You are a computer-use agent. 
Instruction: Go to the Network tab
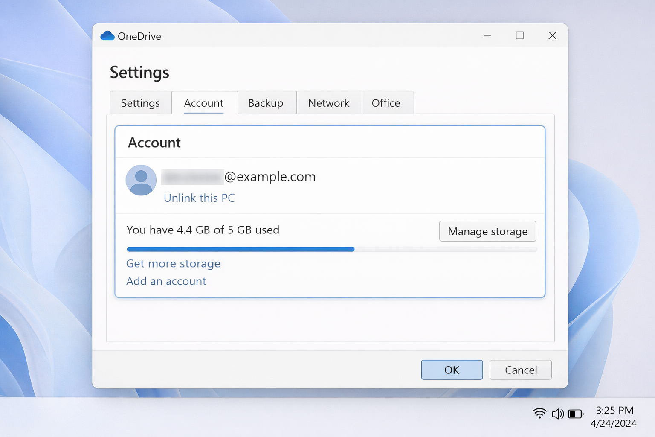tap(329, 103)
